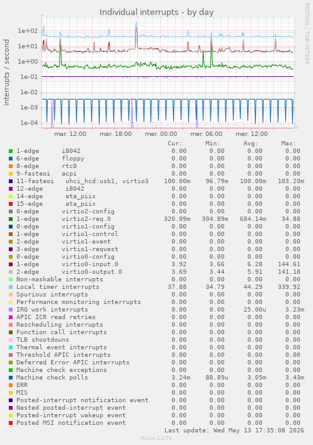The height and width of the screenshot is (445, 313).
Task: Click the 'Rescheduling interrupts' legend label
Action: [x=60, y=325]
